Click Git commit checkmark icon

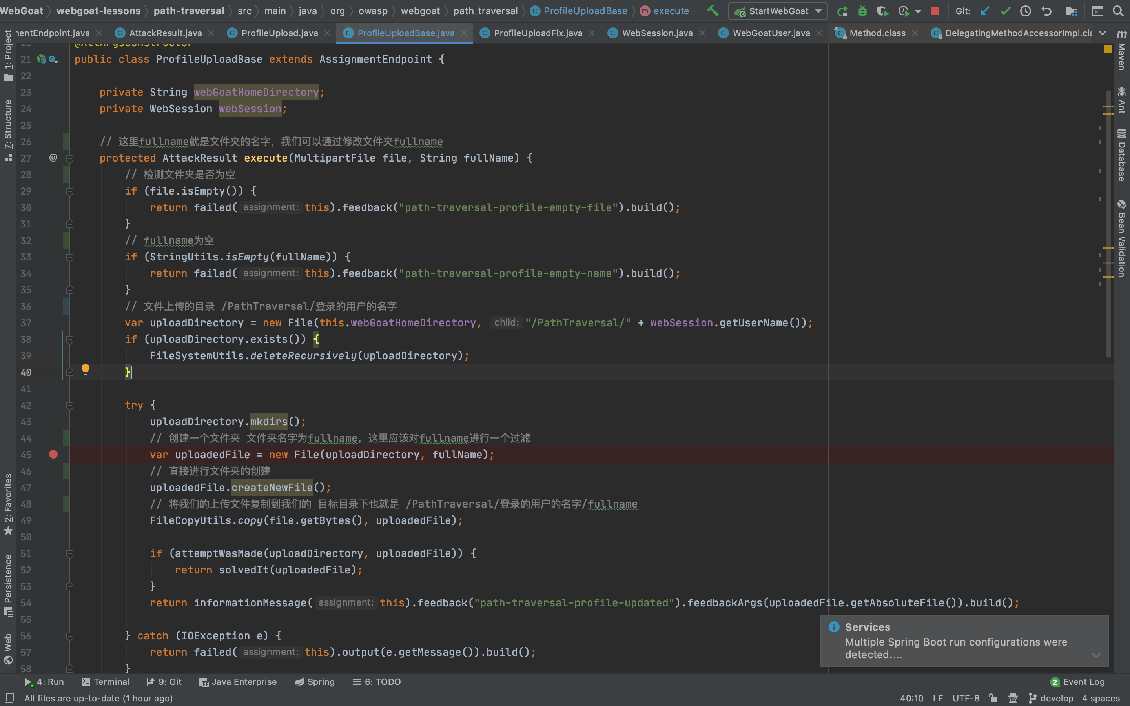[x=1005, y=11]
